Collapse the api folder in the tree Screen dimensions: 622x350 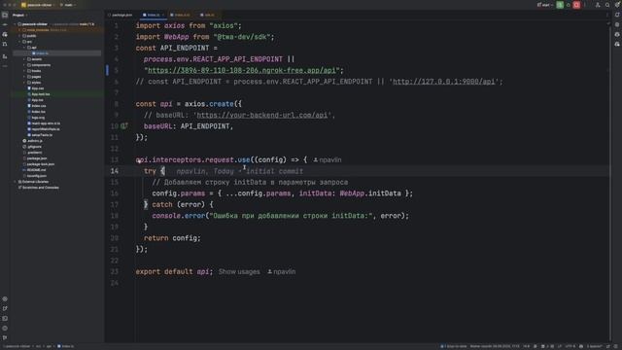coord(24,48)
